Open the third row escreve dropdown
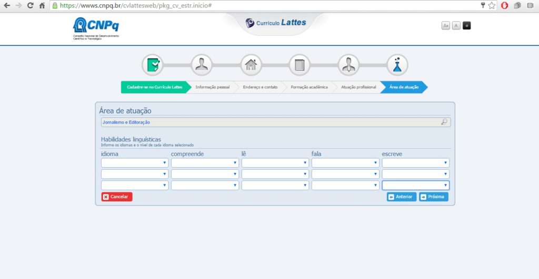 coord(415,185)
